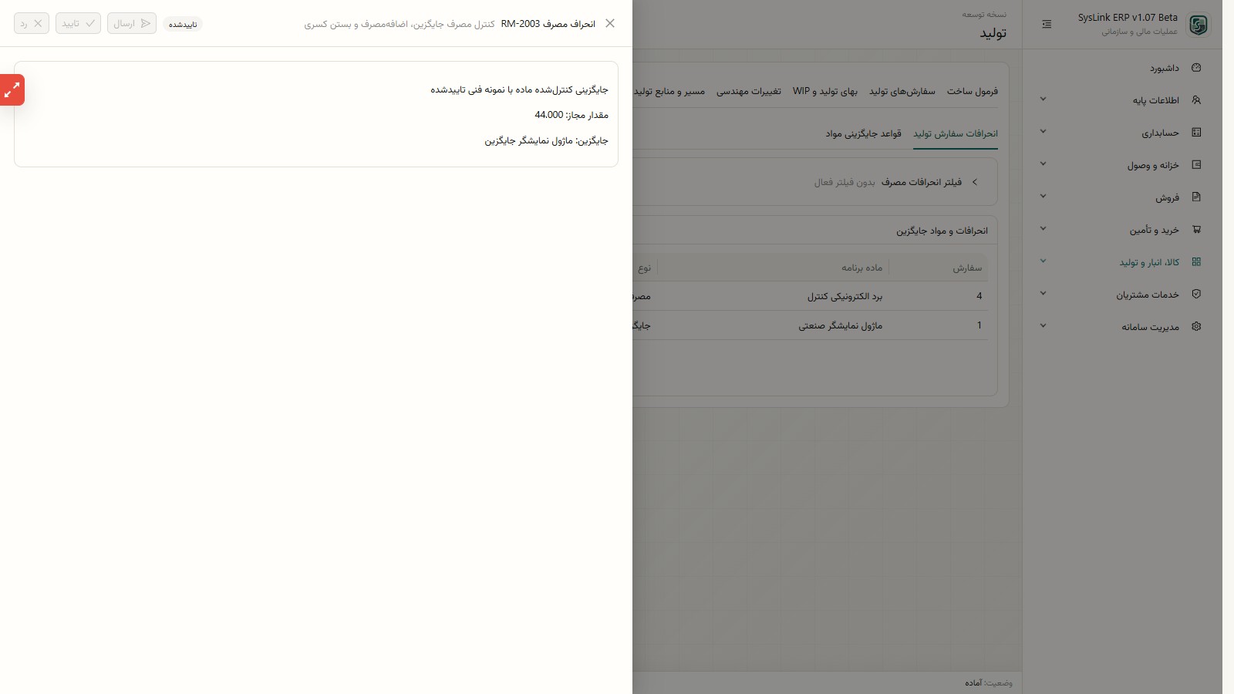Click the red expand panel icon
The width and height of the screenshot is (1234, 694).
tap(12, 90)
